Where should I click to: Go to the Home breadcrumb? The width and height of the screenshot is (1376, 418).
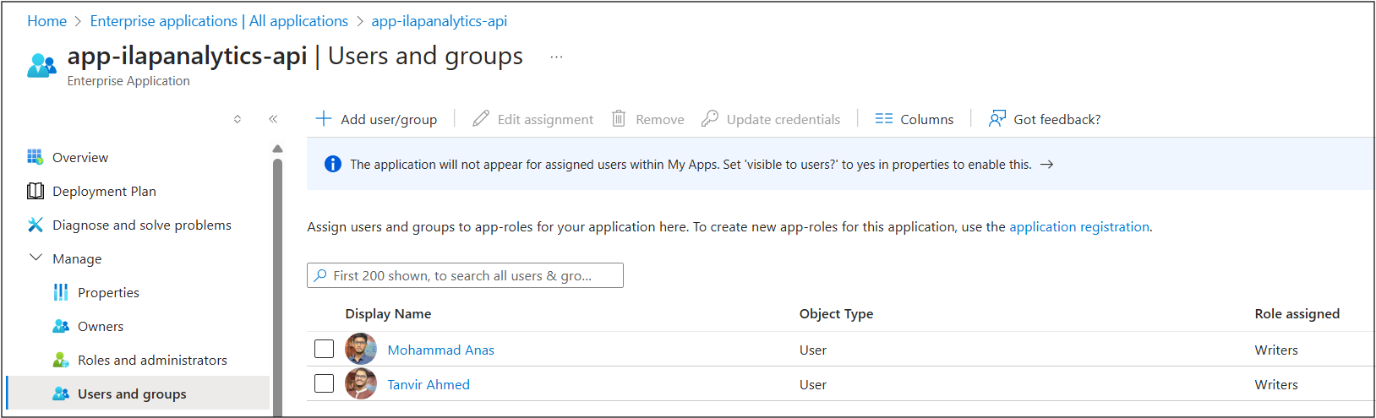coord(46,21)
